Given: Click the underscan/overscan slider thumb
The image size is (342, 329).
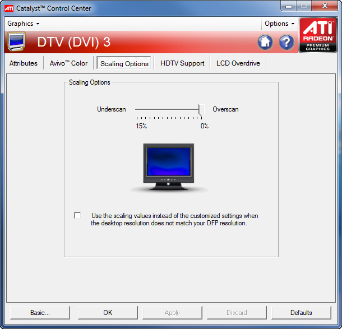Looking at the screenshot, I should [x=201, y=110].
